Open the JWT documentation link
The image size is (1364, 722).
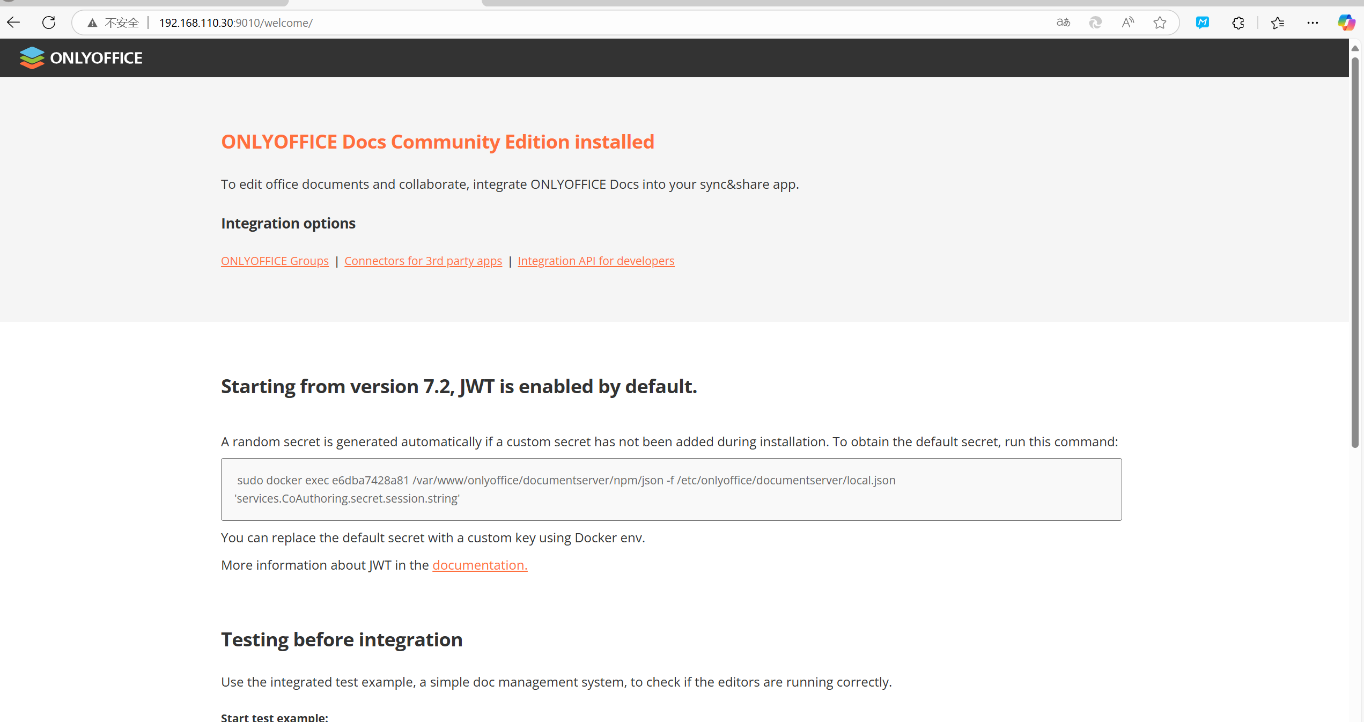coord(480,565)
